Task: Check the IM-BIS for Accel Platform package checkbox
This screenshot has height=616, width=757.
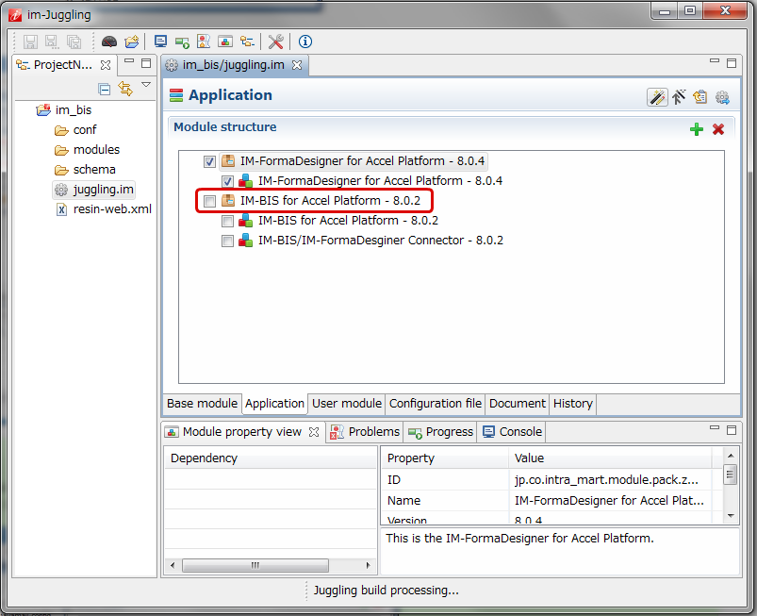Action: point(209,201)
